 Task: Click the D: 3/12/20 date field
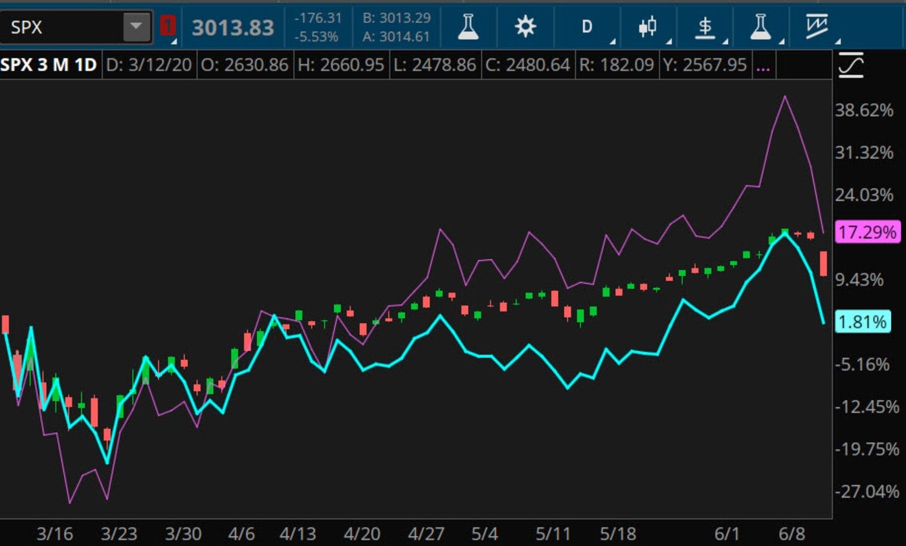click(149, 65)
